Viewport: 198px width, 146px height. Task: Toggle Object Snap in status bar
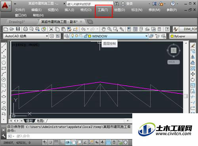[x=74, y=142]
